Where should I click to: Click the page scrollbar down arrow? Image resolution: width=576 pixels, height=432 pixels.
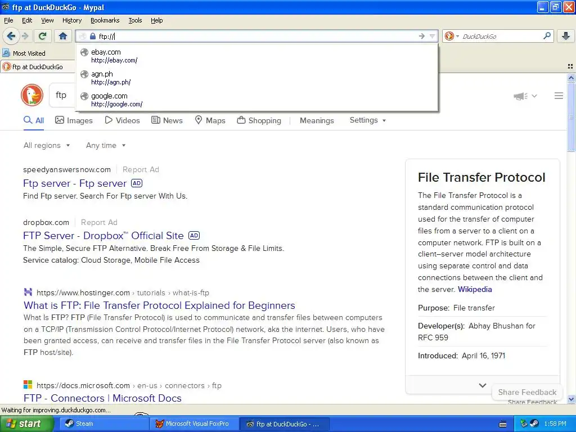coord(571,399)
